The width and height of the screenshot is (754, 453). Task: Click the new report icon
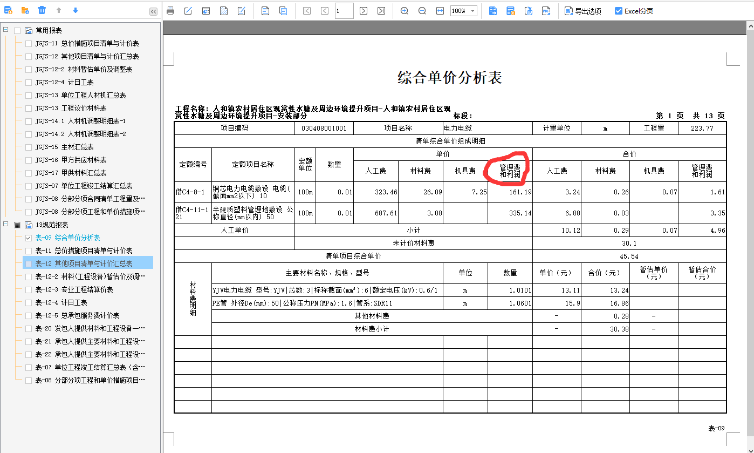click(8, 10)
